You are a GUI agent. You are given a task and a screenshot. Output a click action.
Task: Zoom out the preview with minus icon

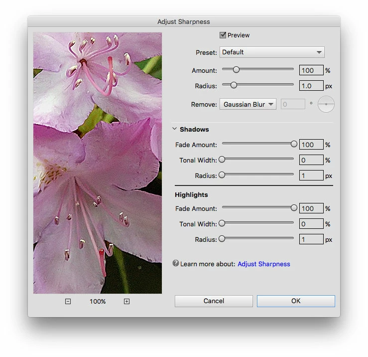coord(68,301)
